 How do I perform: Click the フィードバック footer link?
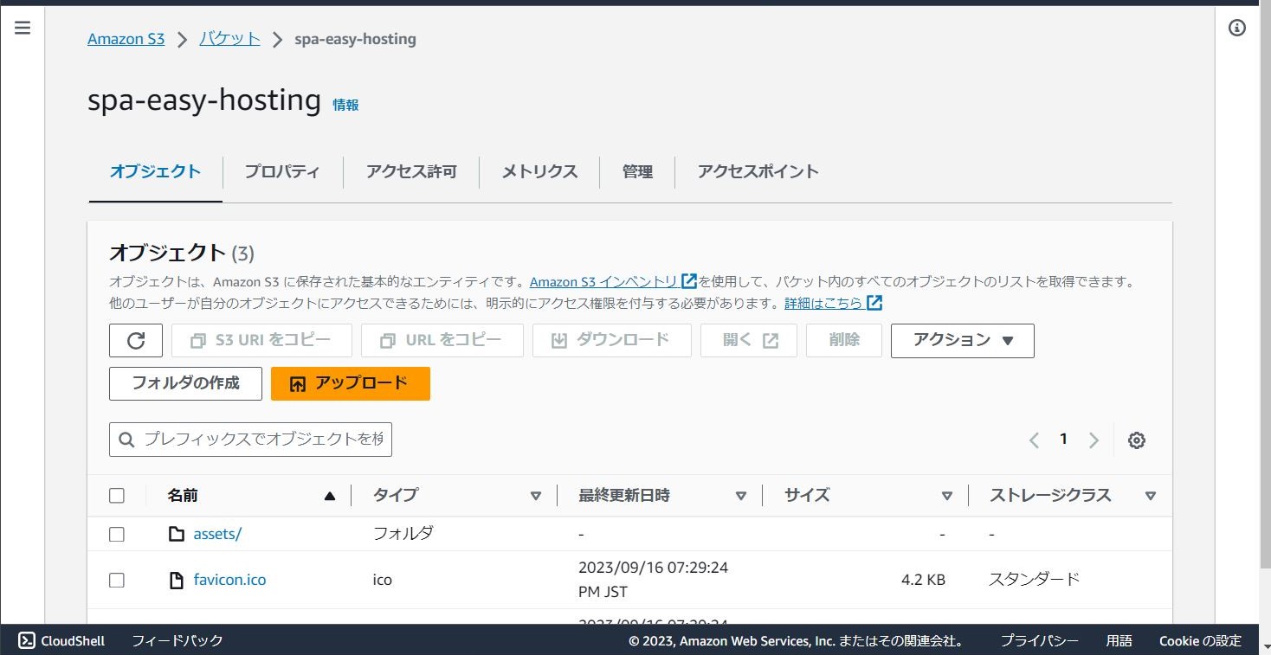click(177, 640)
